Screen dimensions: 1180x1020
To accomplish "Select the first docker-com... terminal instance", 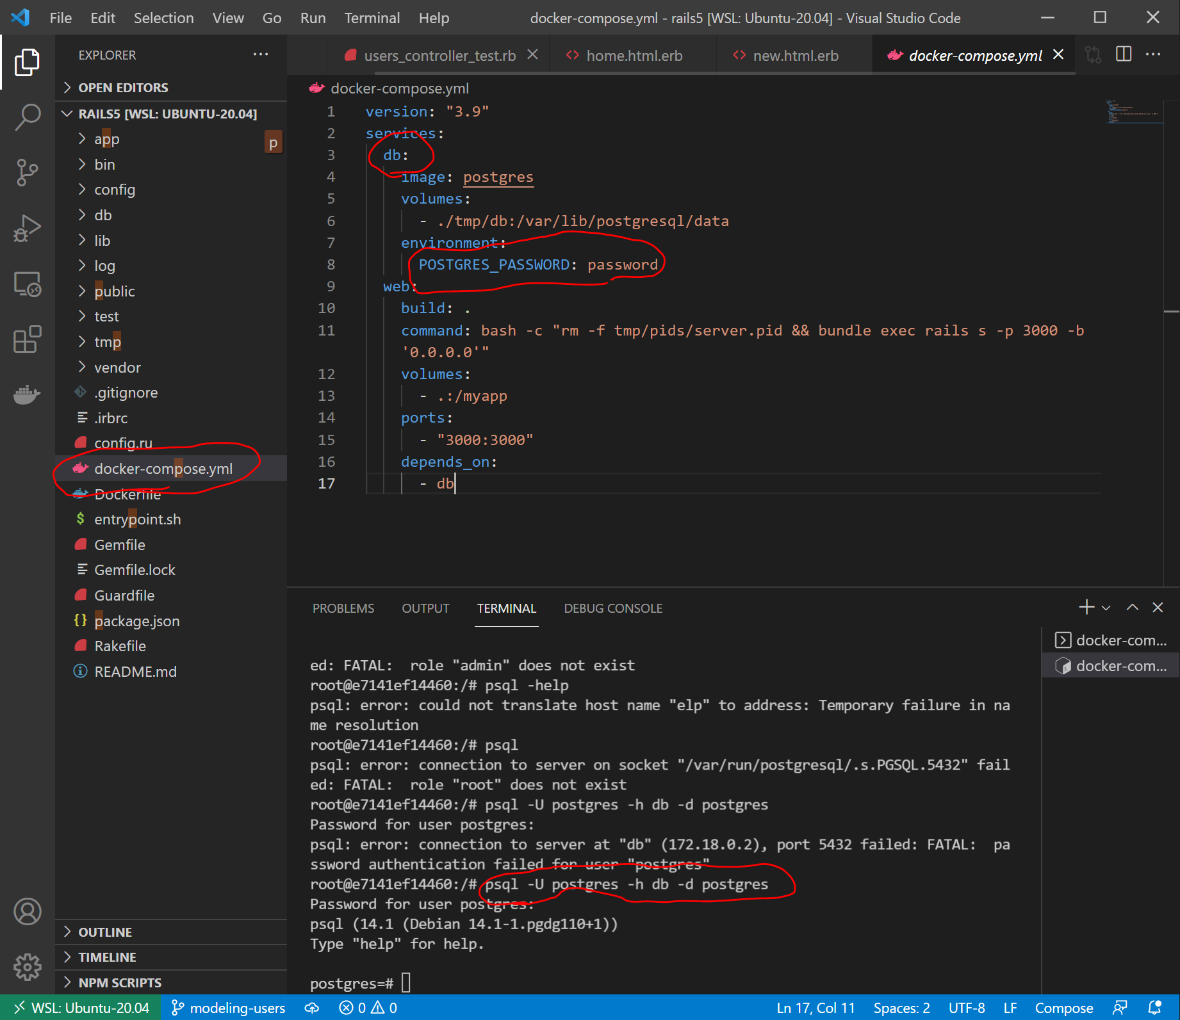I will (1111, 640).
